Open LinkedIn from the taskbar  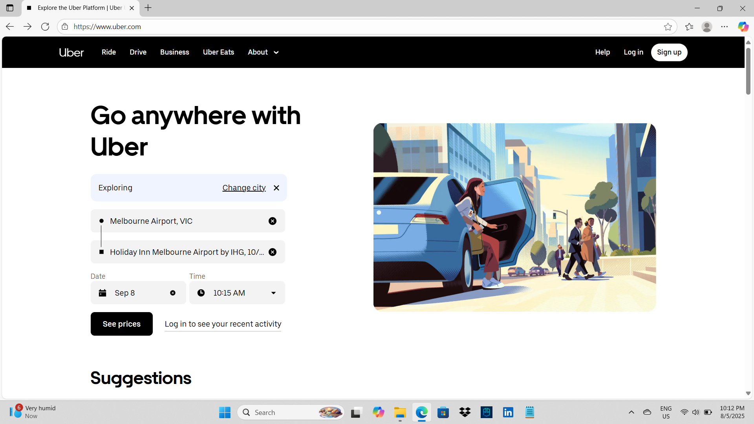coord(508,413)
